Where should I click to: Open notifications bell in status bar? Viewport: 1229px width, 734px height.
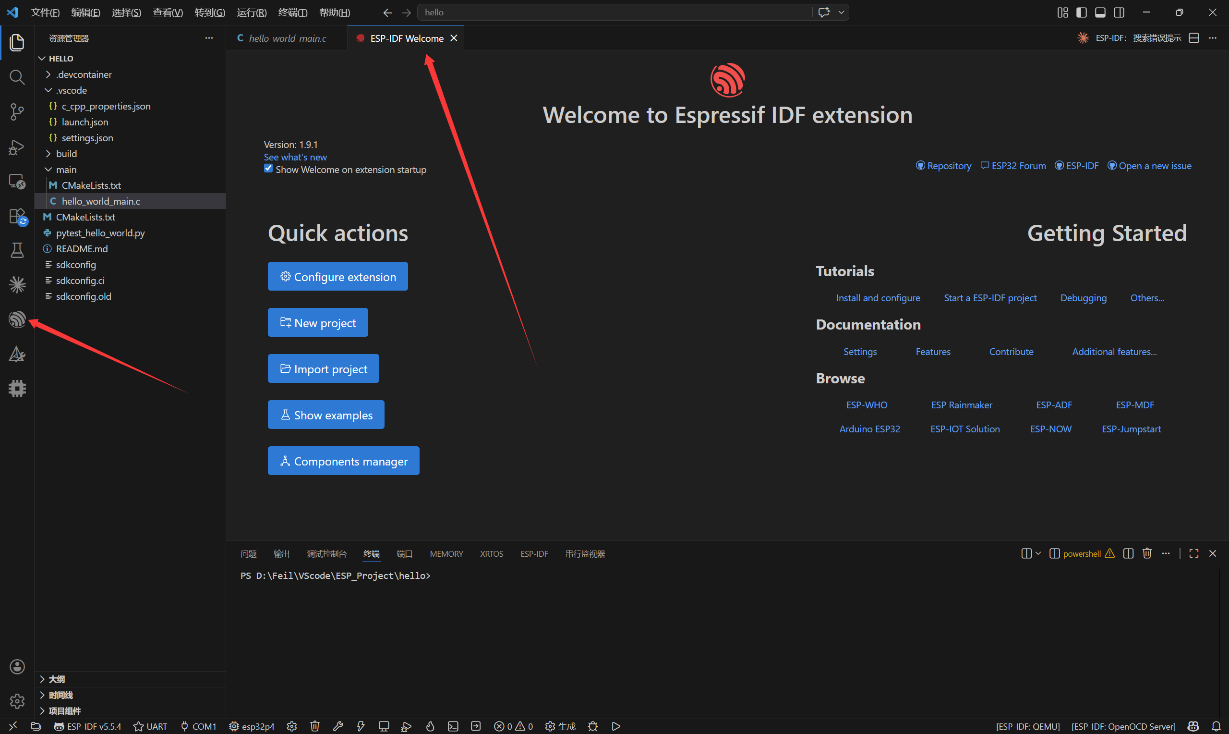(1216, 726)
